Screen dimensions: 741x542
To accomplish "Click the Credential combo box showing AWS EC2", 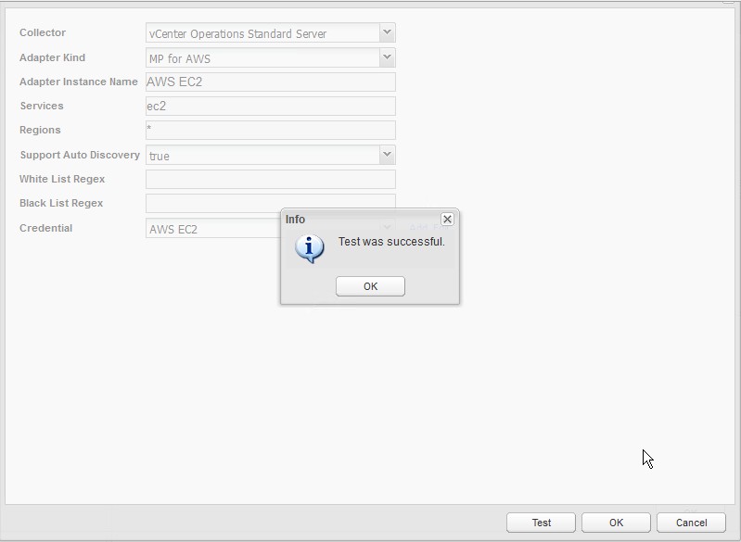I will pyautogui.click(x=213, y=229).
